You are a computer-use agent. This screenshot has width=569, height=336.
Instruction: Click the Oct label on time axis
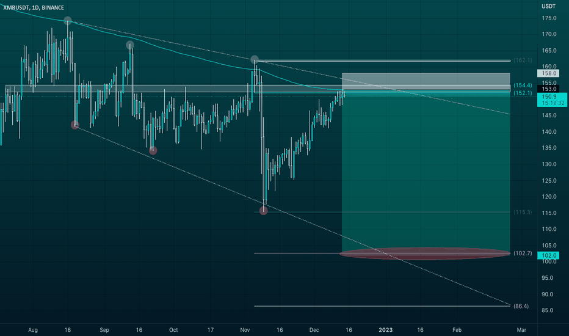point(173,330)
